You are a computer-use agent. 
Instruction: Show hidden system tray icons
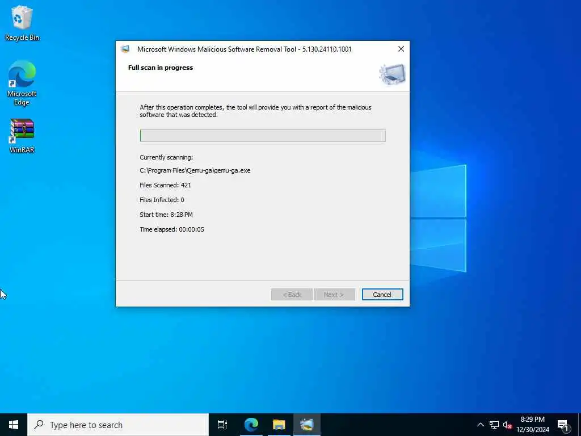pyautogui.click(x=480, y=425)
